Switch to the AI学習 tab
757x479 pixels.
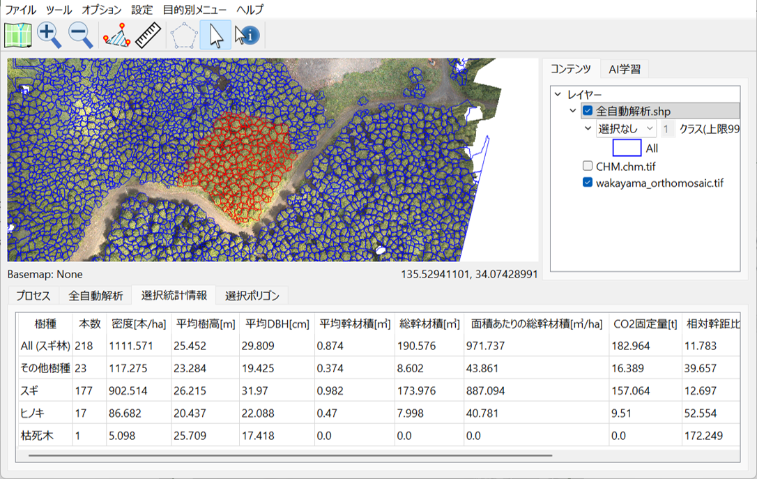(x=625, y=69)
